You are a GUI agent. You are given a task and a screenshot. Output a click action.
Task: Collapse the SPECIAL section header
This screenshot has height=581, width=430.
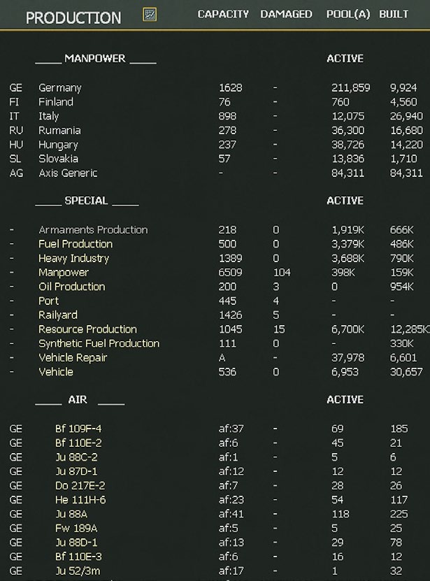tap(86, 201)
